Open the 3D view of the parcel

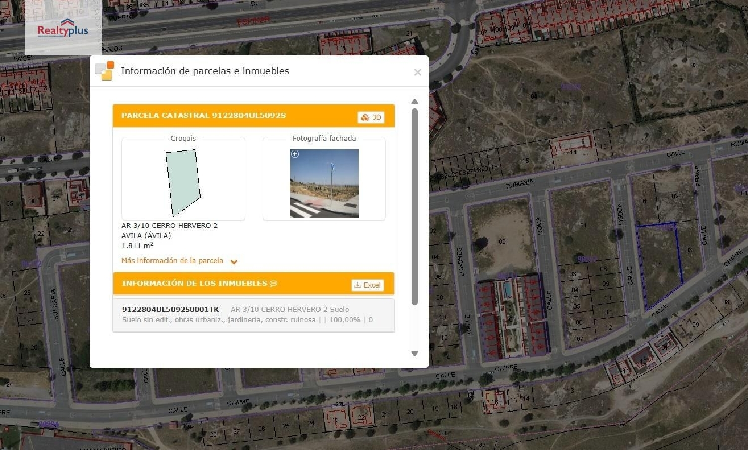click(x=371, y=117)
